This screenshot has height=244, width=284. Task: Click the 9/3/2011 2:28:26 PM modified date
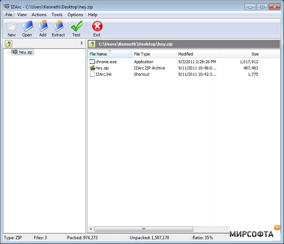197,62
